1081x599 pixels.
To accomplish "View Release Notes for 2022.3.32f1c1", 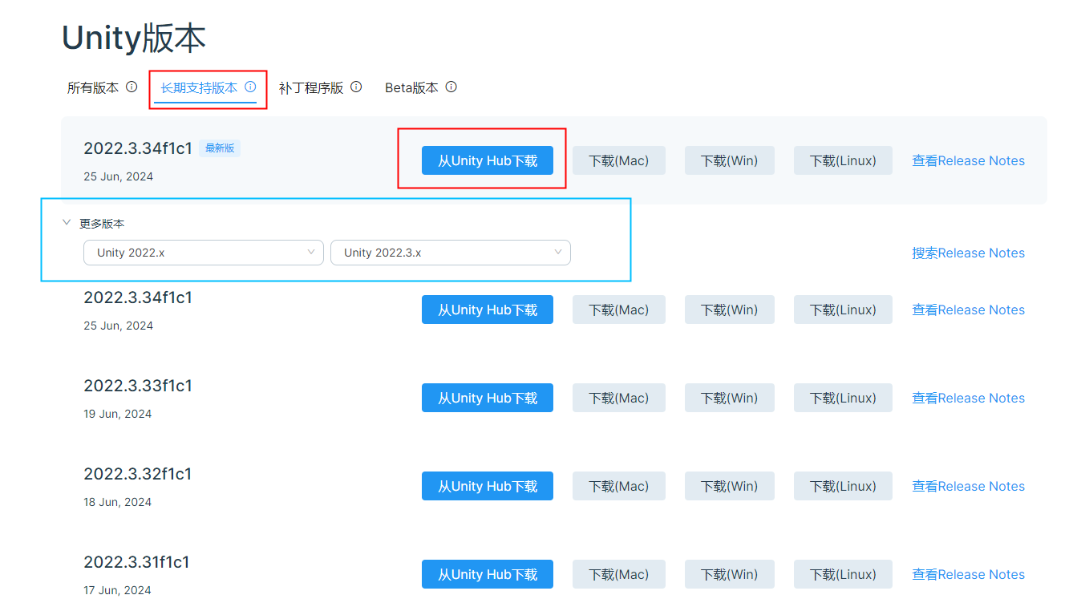I will [968, 486].
